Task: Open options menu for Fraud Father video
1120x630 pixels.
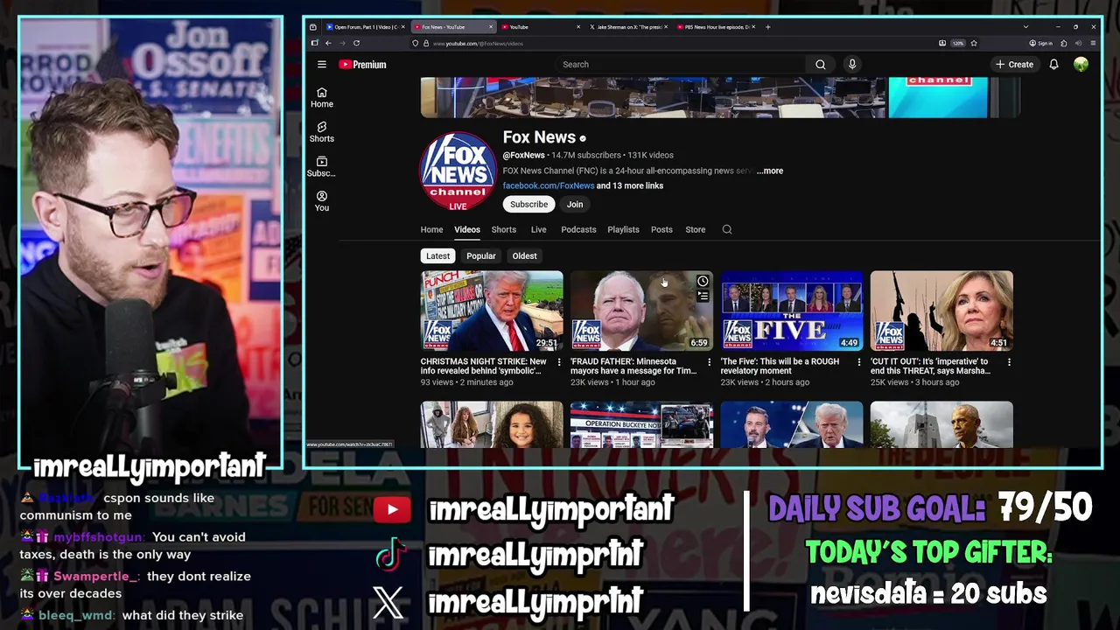Action: point(709,361)
